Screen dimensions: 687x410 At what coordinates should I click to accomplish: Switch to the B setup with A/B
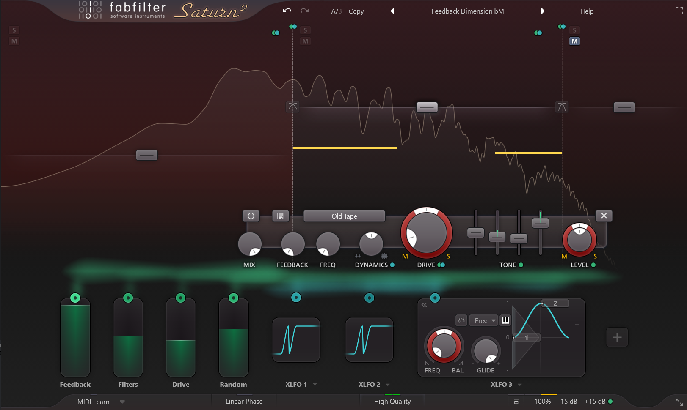pos(336,11)
